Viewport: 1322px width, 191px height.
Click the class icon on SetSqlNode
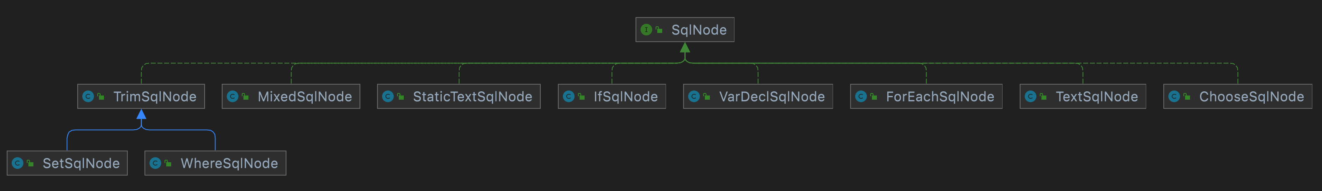[17, 163]
